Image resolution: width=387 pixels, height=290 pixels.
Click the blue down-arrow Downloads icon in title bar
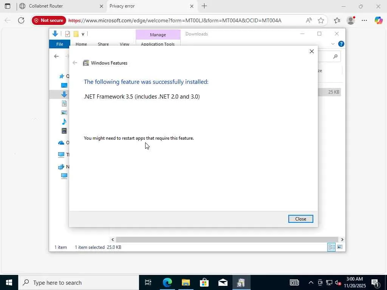(55, 34)
